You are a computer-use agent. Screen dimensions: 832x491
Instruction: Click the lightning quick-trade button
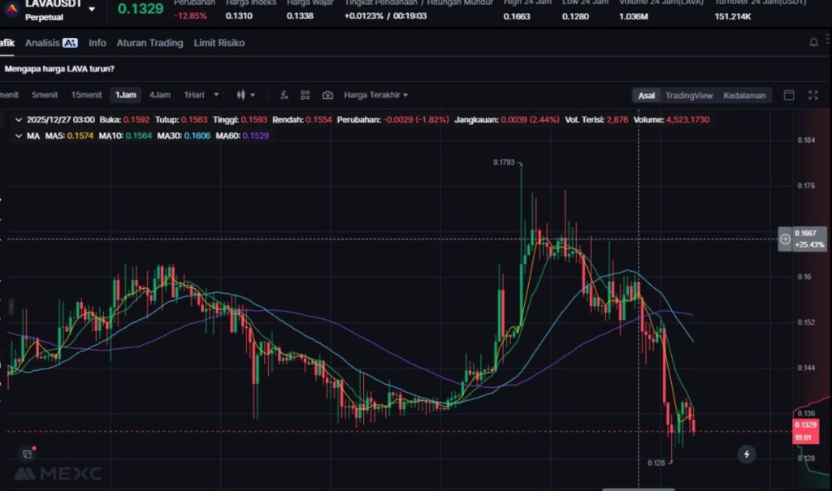click(x=746, y=454)
